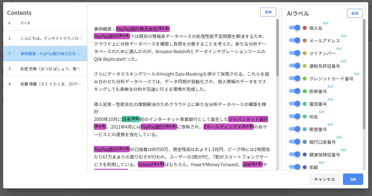Cancel the dialog with キャンセル

pos(324,179)
